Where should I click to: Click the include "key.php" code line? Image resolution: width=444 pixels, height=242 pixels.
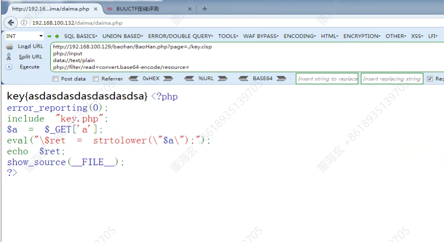(58, 118)
